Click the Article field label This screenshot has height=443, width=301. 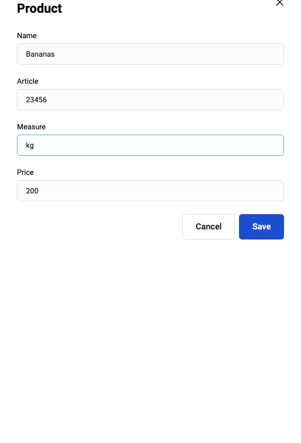28,81
